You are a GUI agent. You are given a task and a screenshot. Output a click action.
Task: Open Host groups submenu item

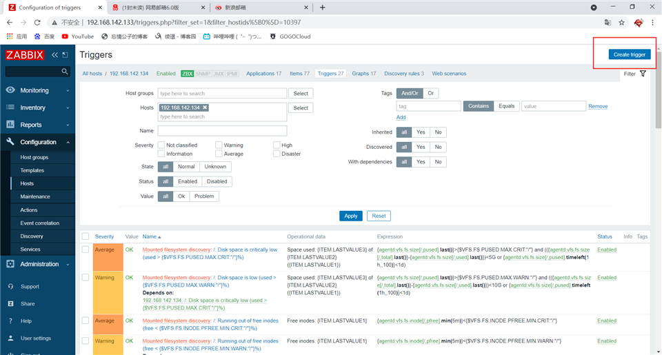34,157
